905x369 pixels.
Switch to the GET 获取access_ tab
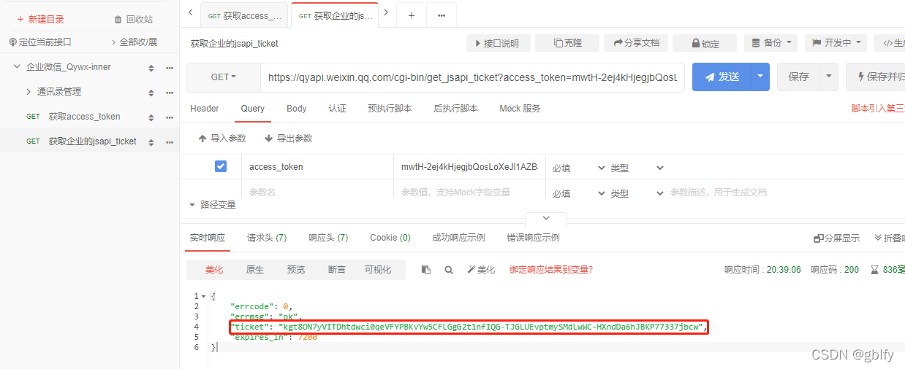(245, 15)
